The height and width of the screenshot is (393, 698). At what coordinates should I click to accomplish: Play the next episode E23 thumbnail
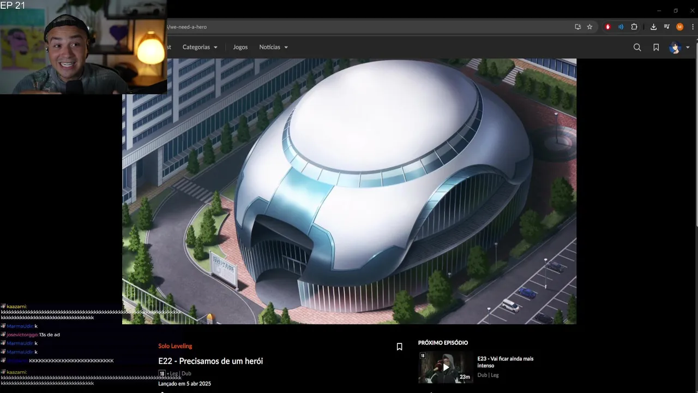coord(446,367)
